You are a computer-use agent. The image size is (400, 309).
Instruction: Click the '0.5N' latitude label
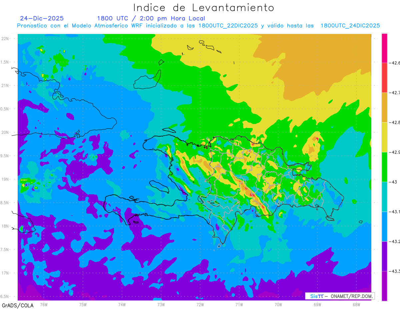(5, 109)
